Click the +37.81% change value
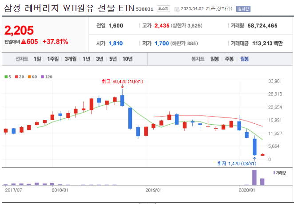Screen dimensions: 294x204 (x=56, y=42)
